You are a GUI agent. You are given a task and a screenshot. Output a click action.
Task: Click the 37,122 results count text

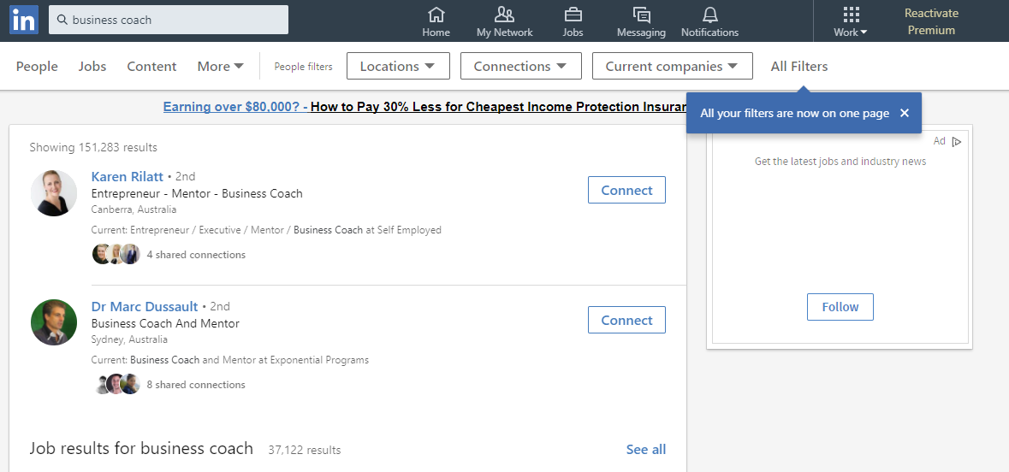click(x=305, y=450)
